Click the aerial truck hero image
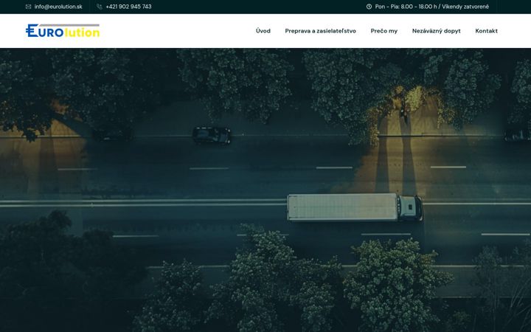This screenshot has height=332, width=531. click(x=265, y=190)
